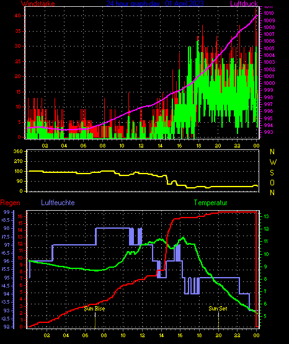
Task: Click the magenta 1004 pressure value
Action: [269, 55]
